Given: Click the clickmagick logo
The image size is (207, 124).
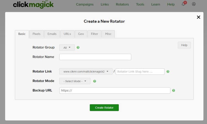Looking at the screenshot, I should [33, 4].
